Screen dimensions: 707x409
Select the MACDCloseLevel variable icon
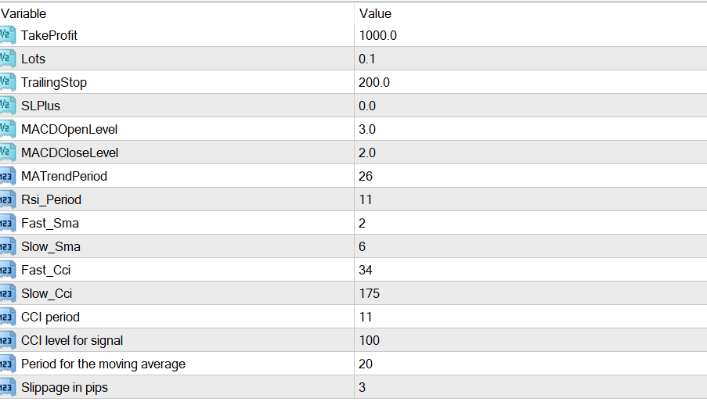[x=8, y=152]
